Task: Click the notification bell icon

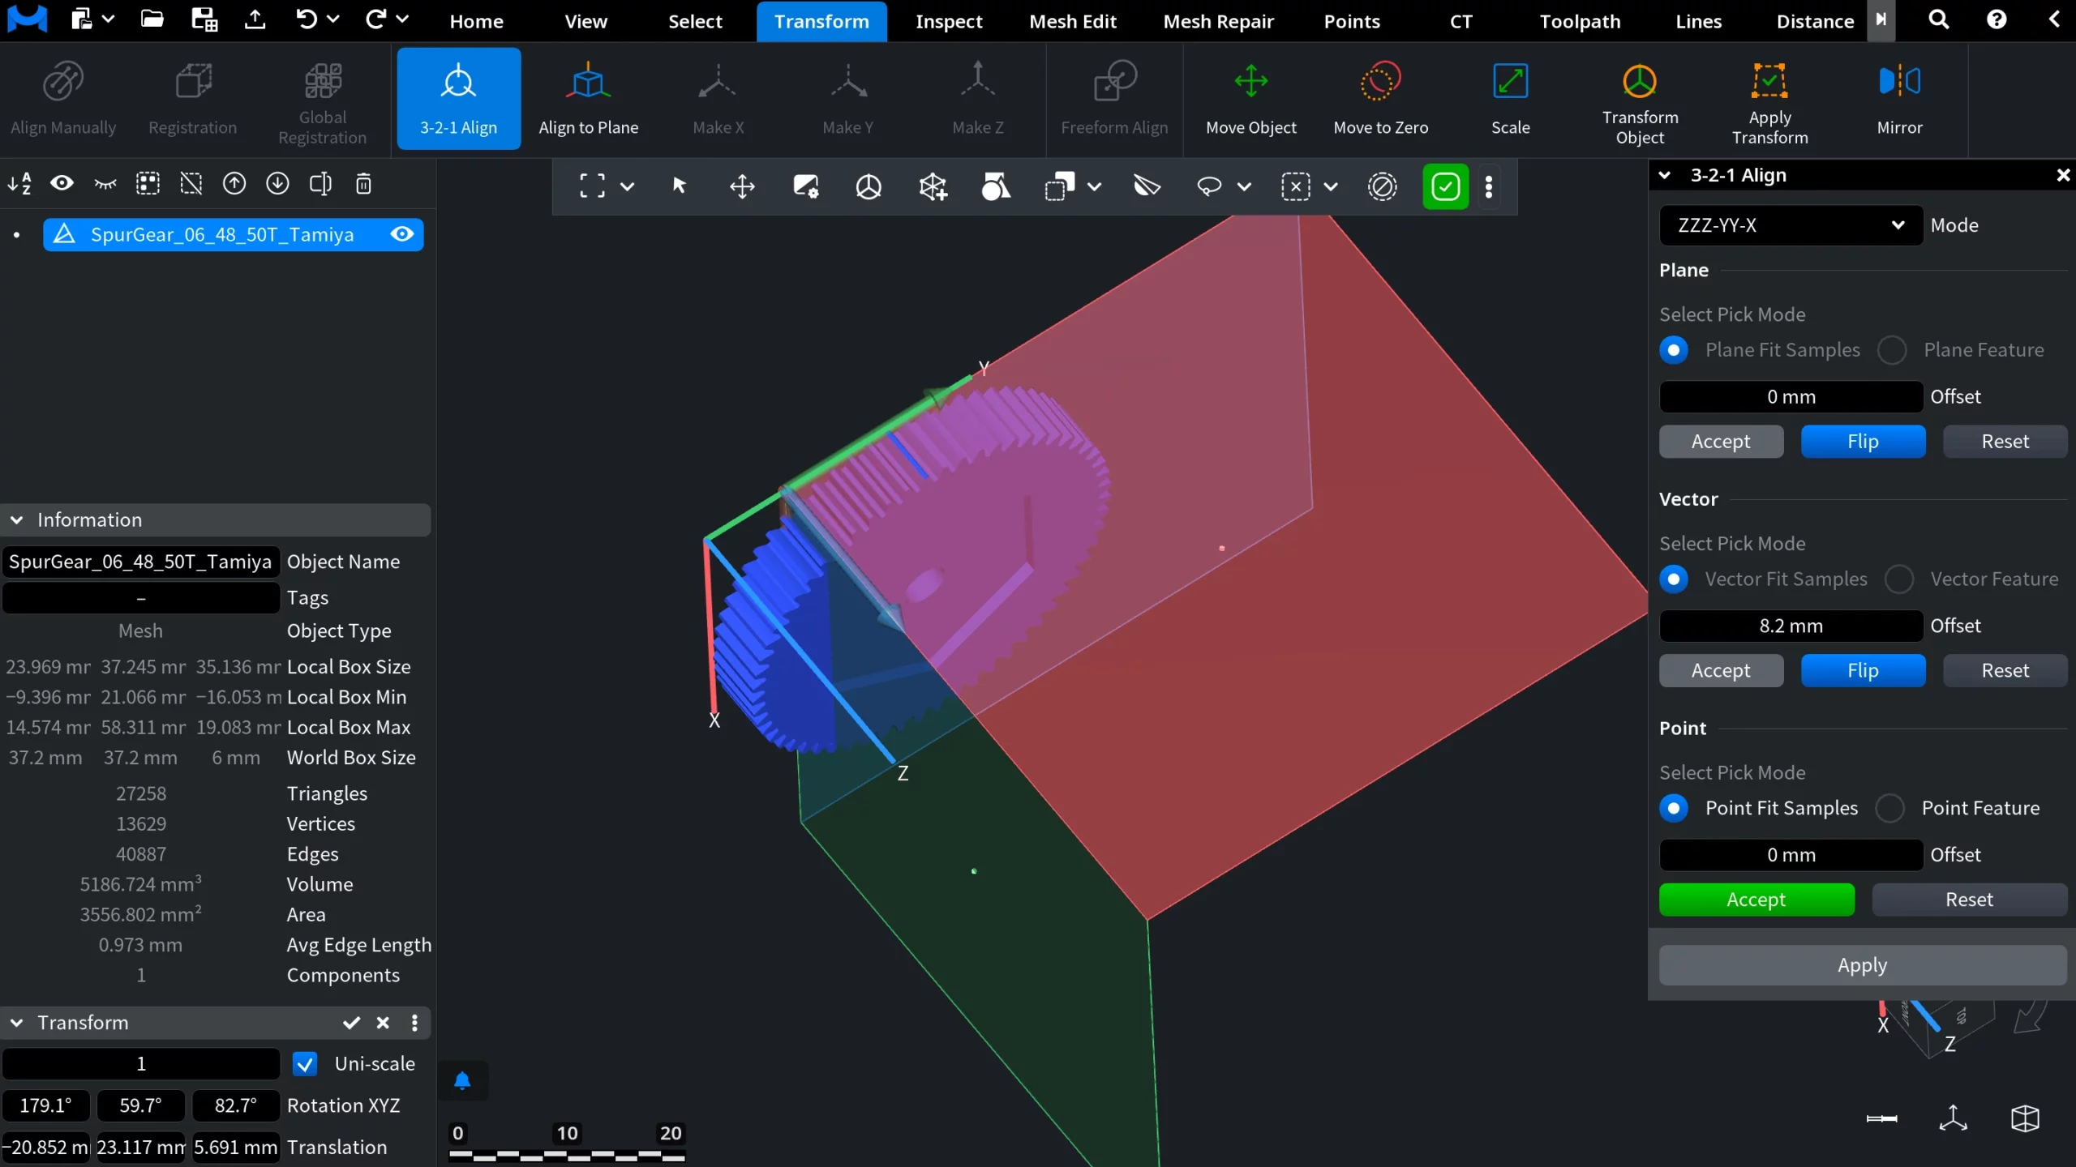Action: [462, 1080]
